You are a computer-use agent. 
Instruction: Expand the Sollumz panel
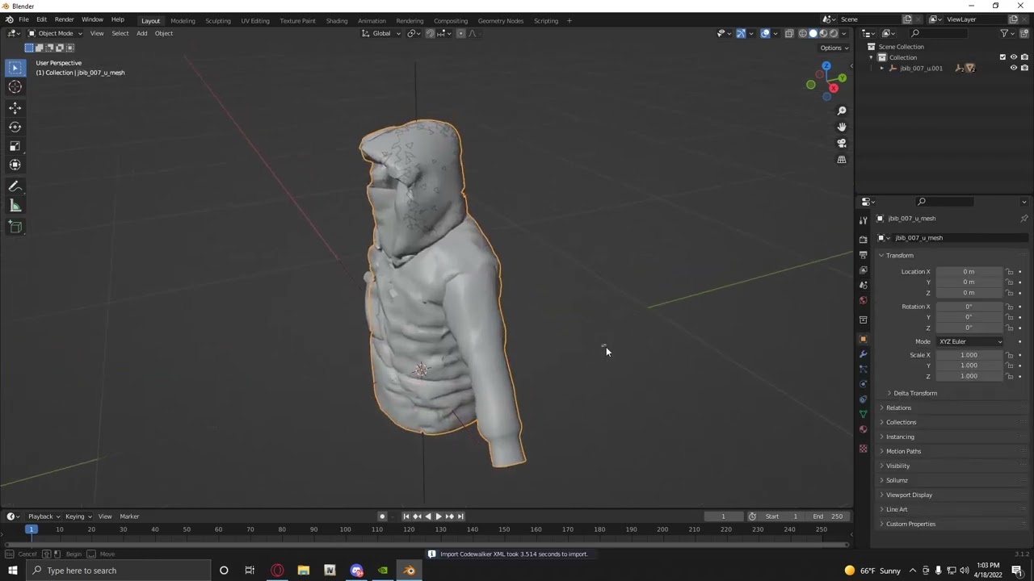point(897,480)
